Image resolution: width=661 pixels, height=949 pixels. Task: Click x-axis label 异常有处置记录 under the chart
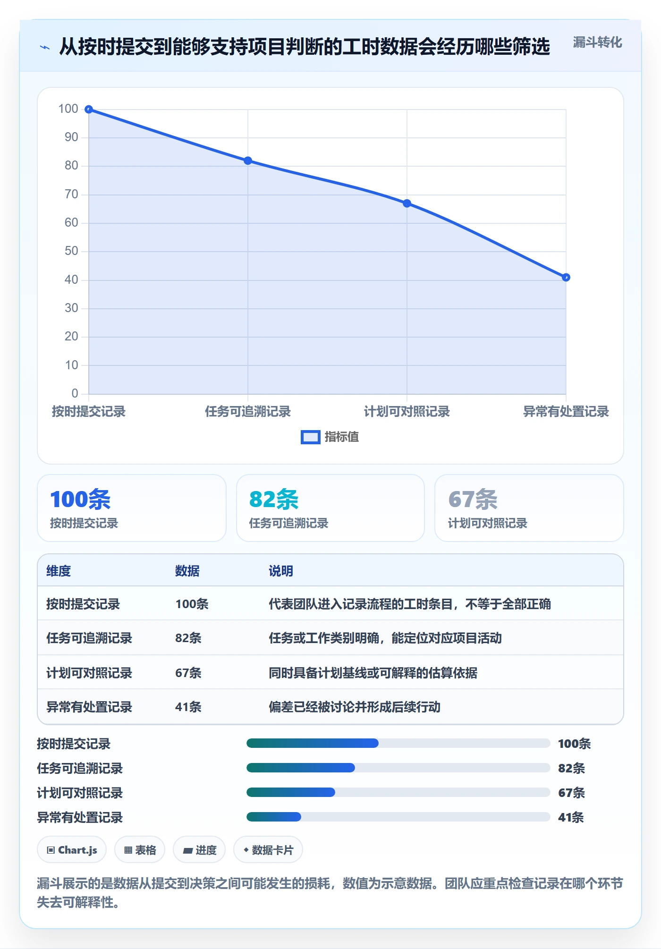566,412
